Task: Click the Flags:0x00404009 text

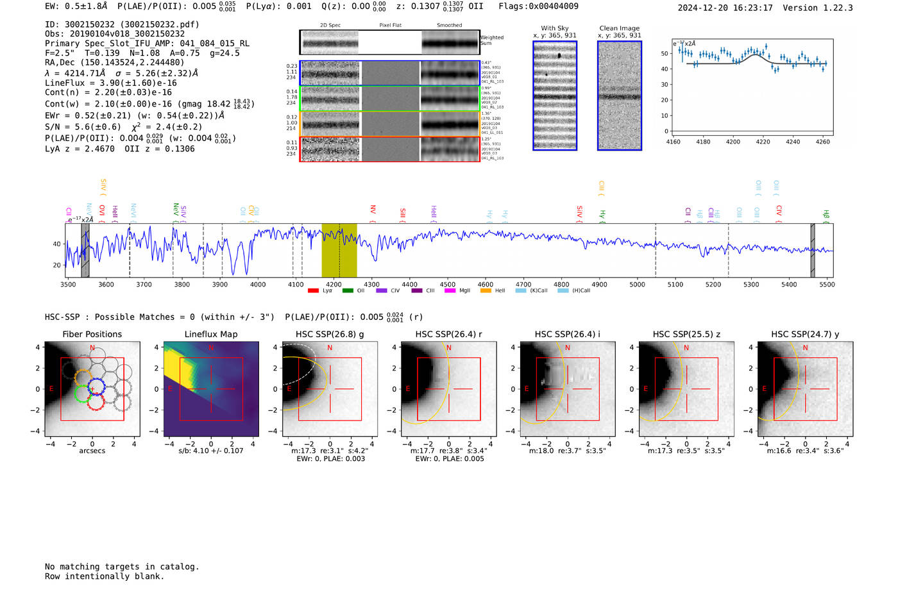Action: click(x=538, y=6)
